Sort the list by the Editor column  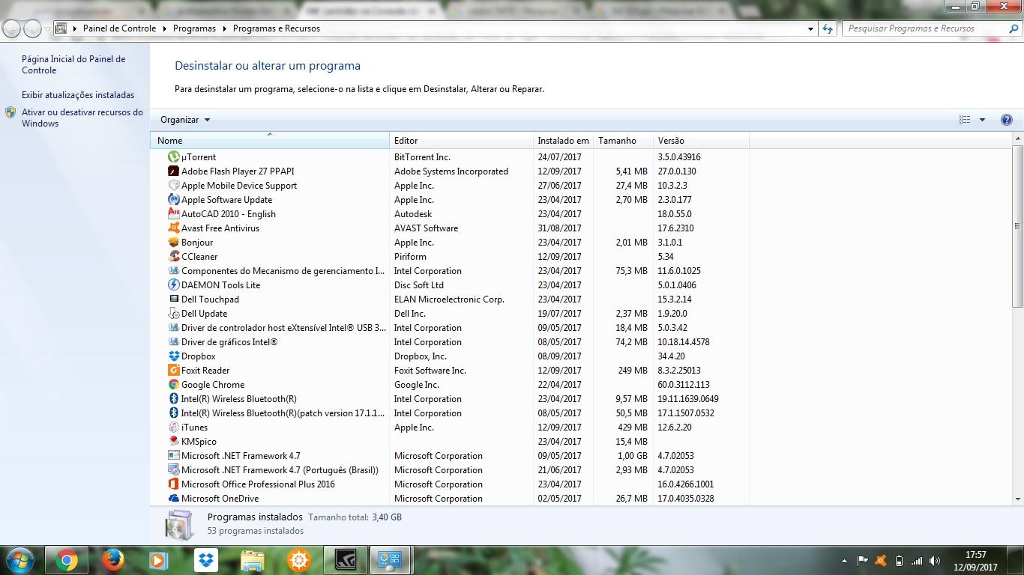pyautogui.click(x=461, y=140)
